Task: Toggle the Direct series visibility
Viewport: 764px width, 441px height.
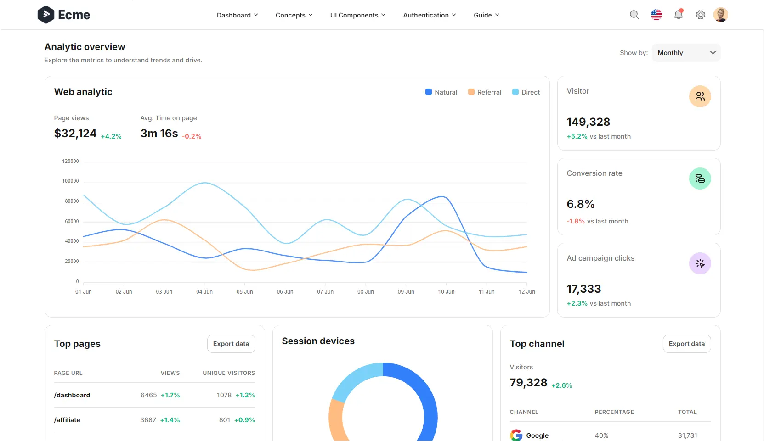Action: (x=525, y=92)
